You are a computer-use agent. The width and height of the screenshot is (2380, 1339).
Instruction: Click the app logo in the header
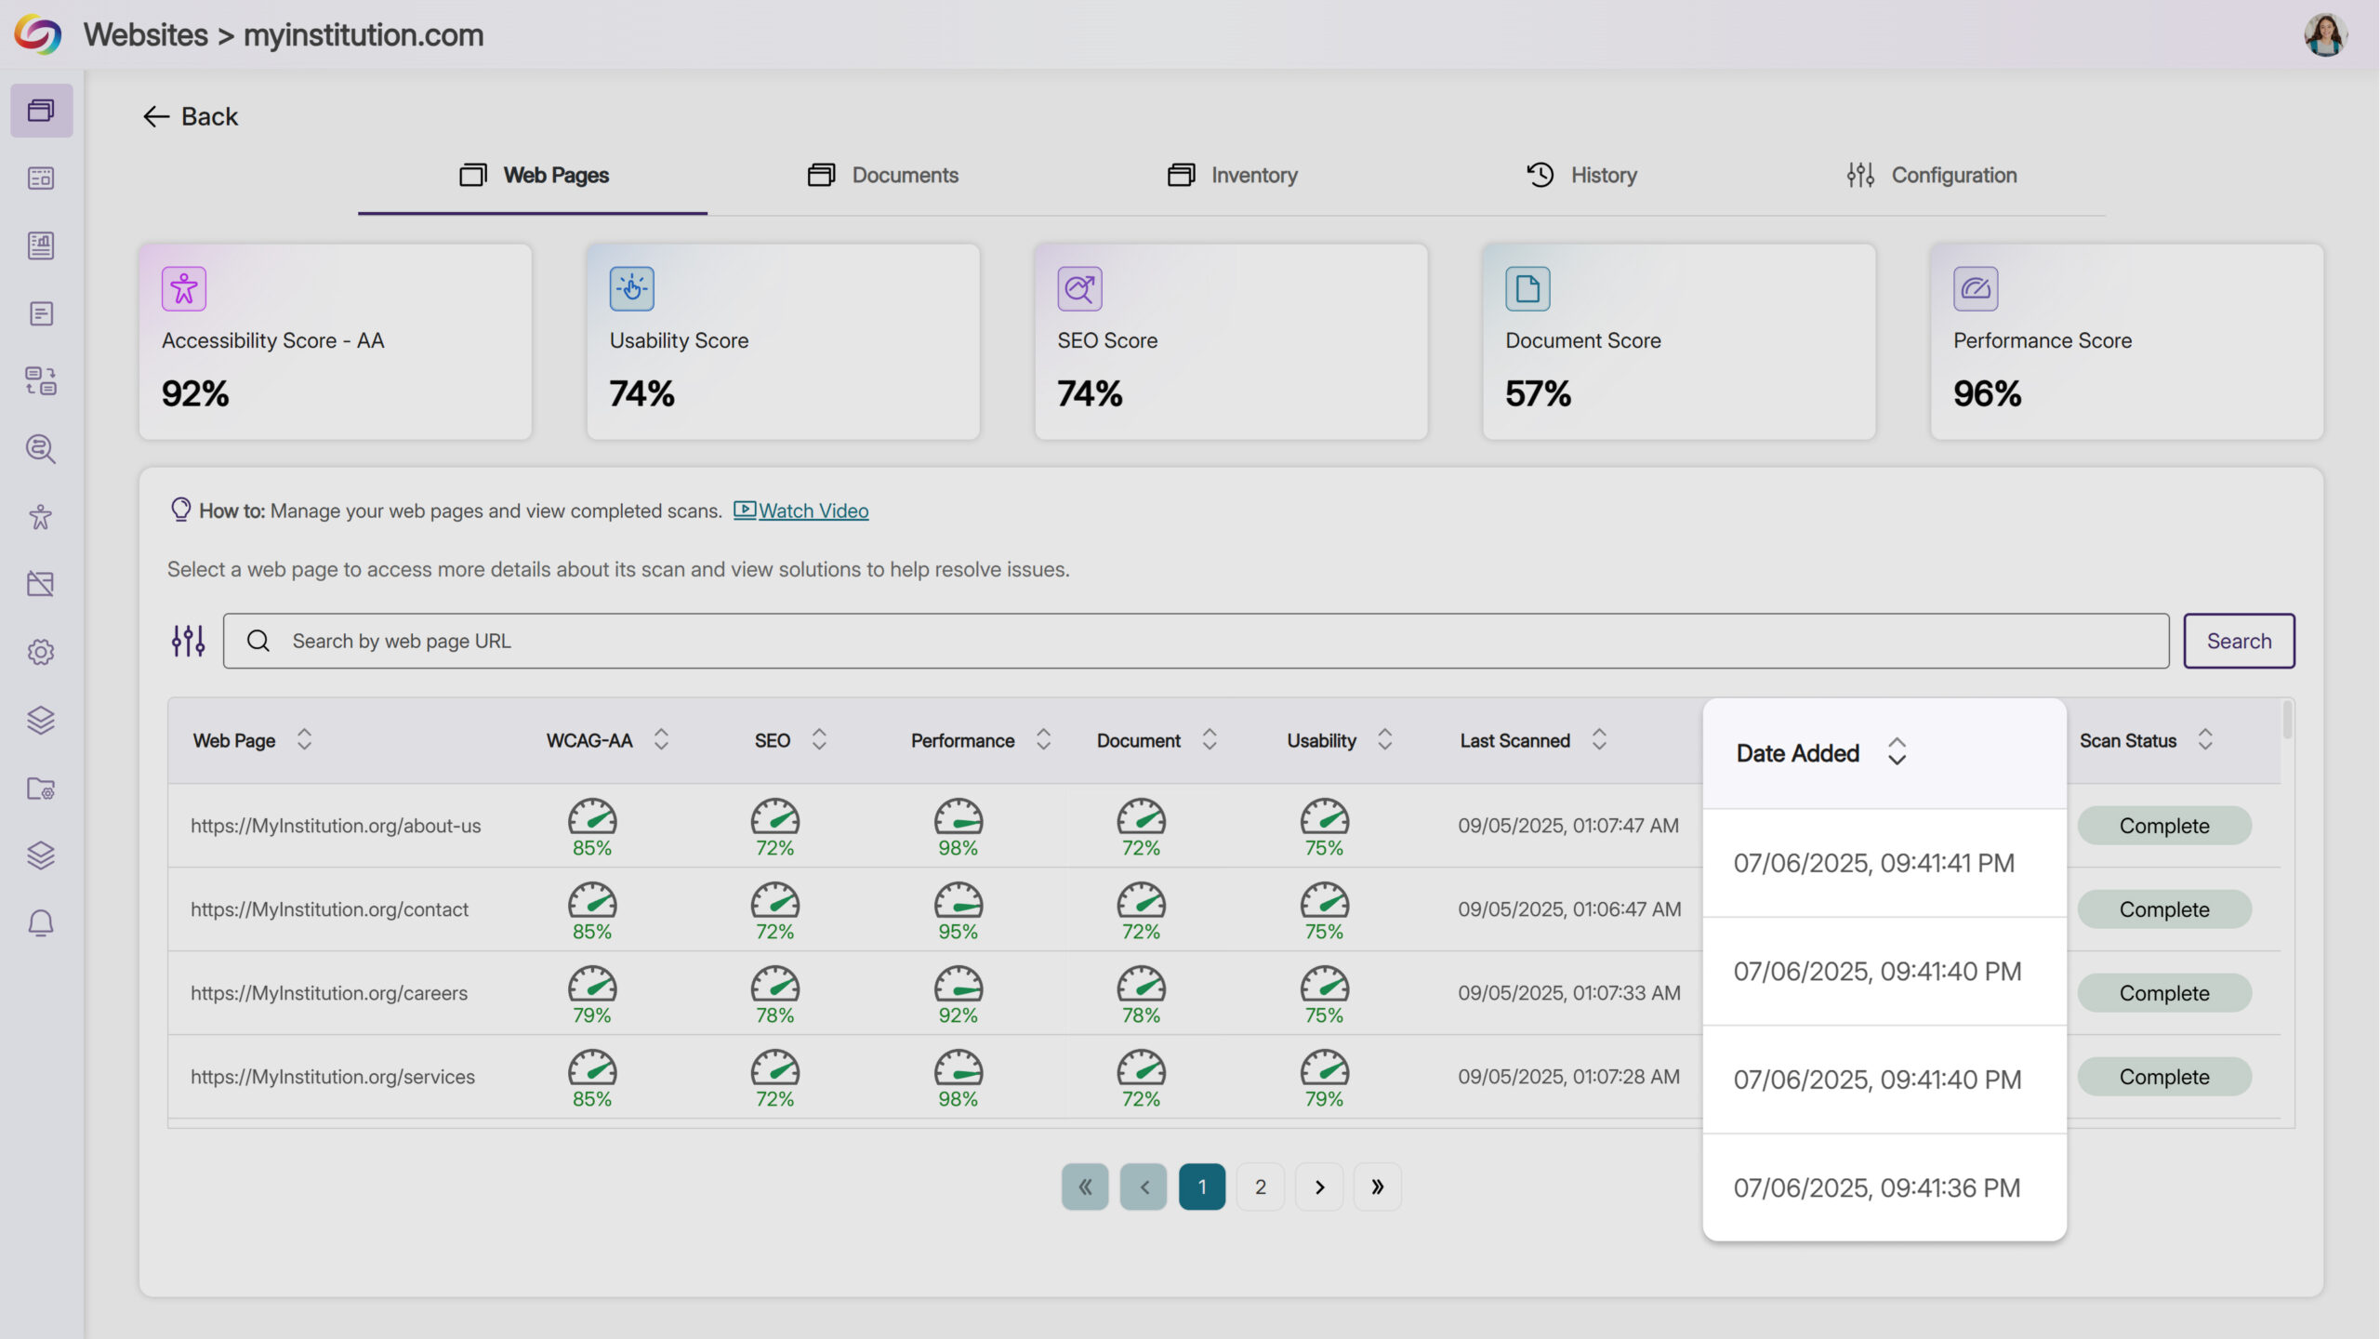pyautogui.click(x=38, y=34)
